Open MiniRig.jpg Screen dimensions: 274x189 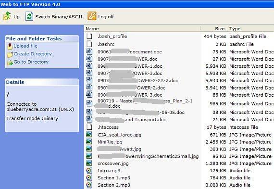click(x=110, y=142)
